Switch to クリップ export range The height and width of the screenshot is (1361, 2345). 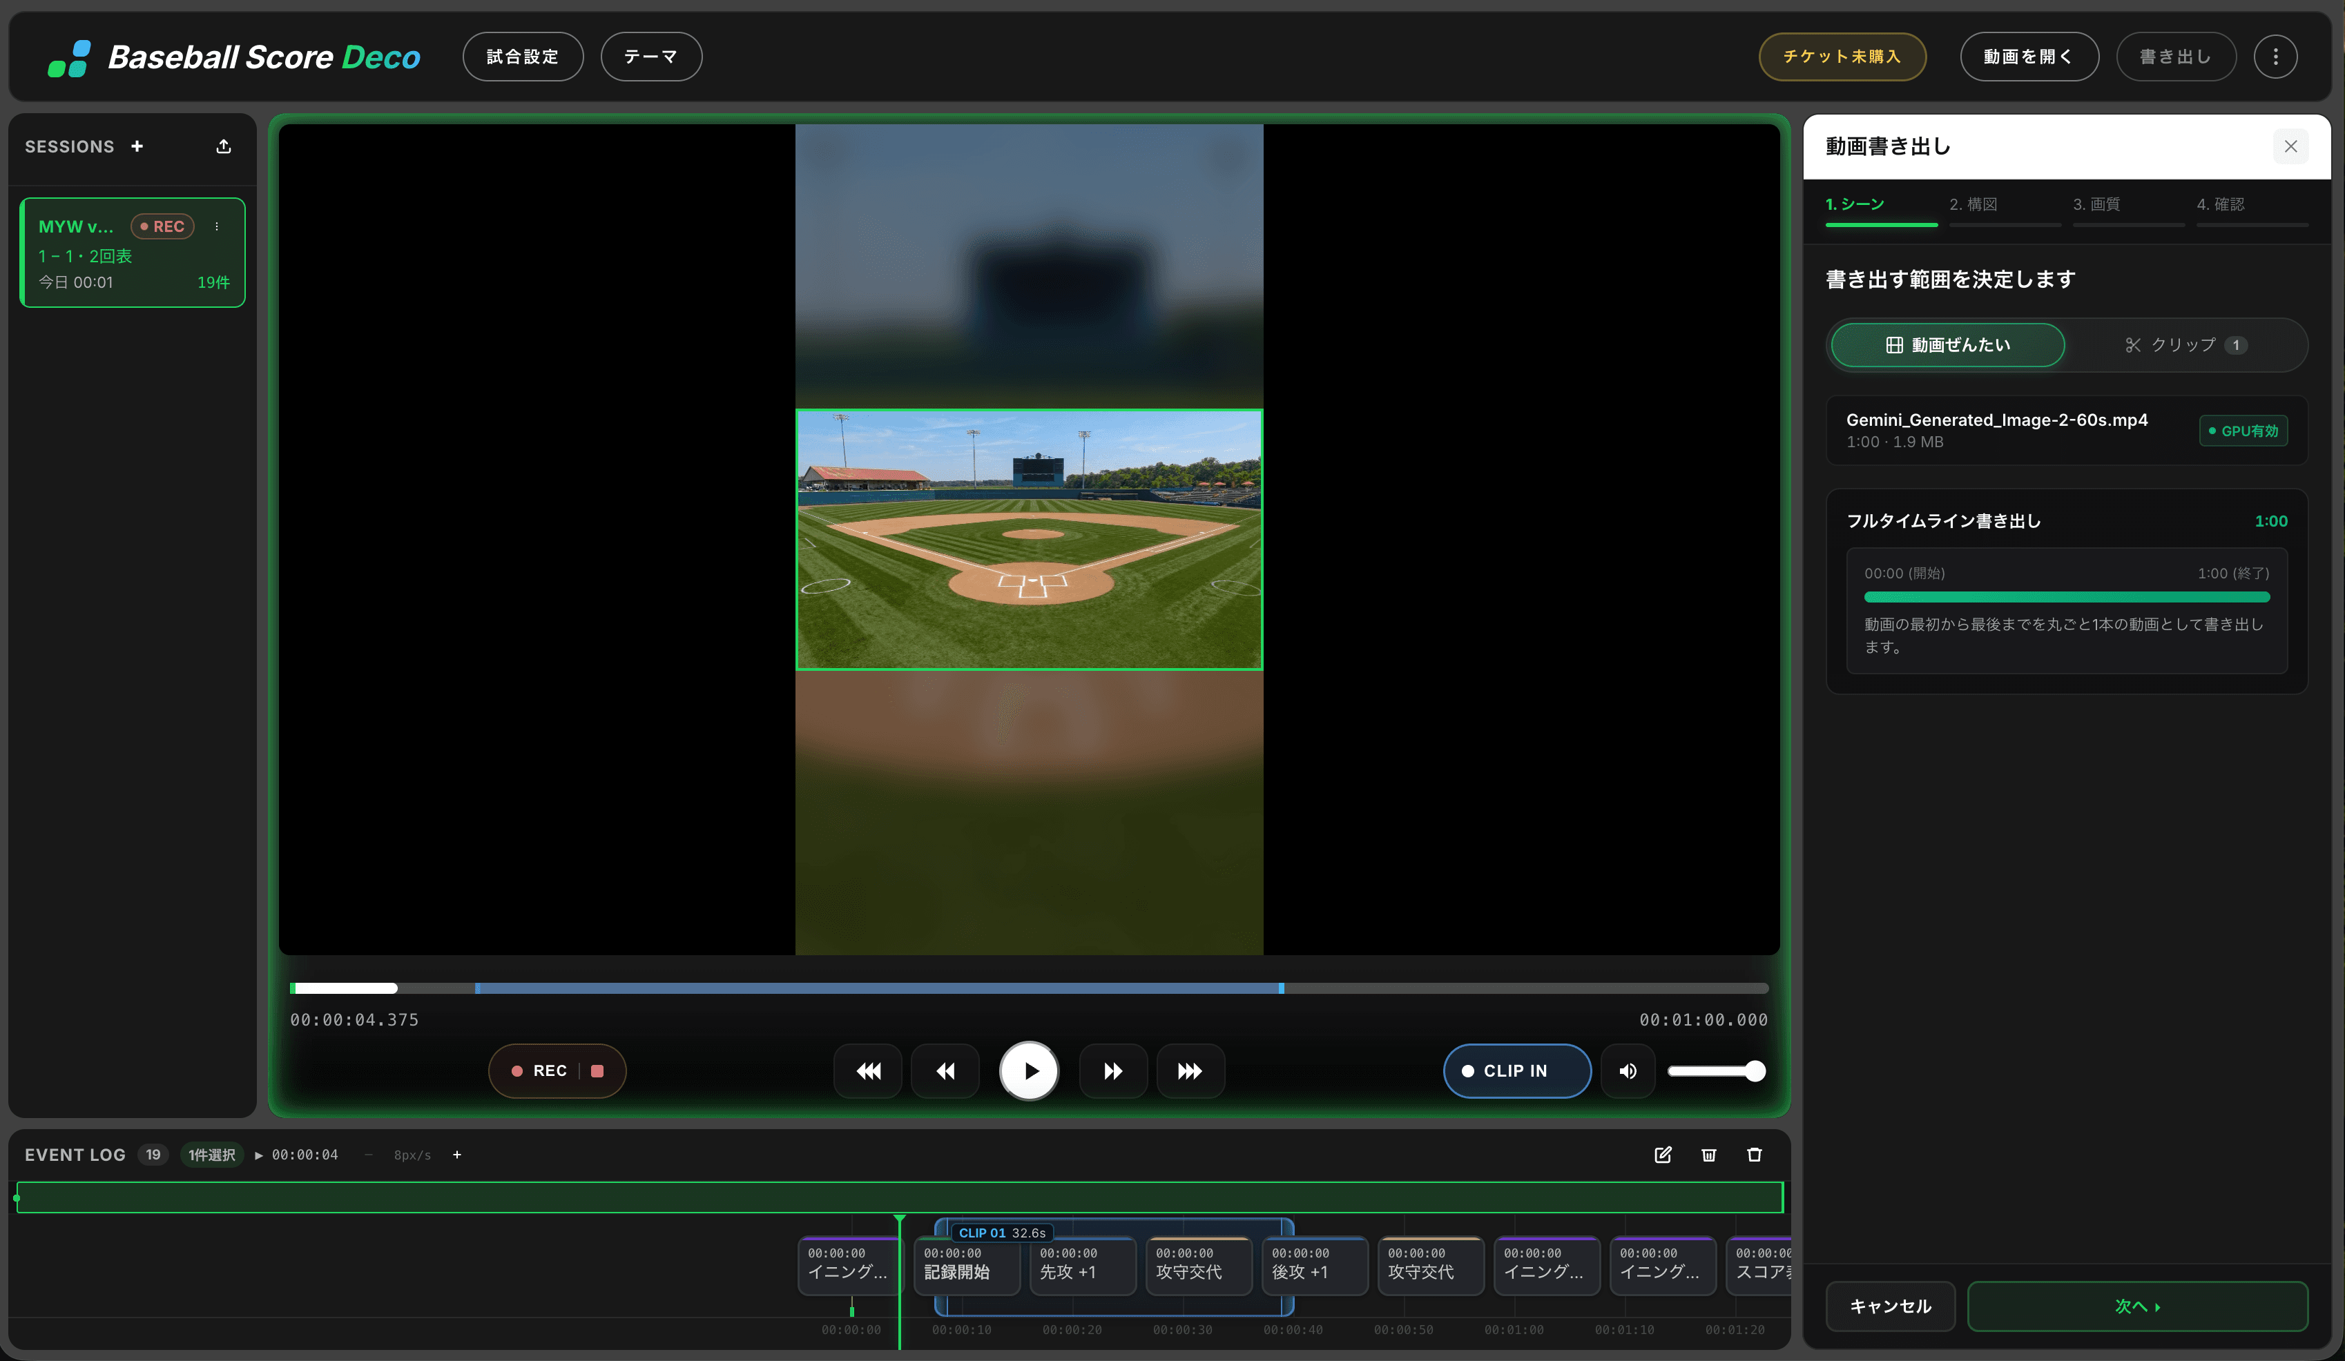click(x=2185, y=345)
